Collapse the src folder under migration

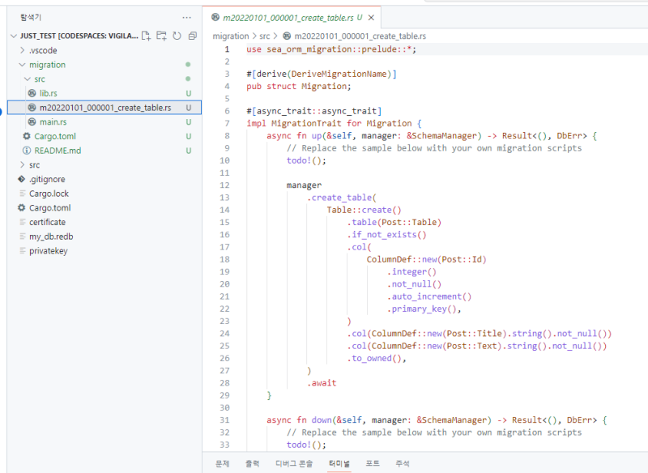tap(40, 79)
